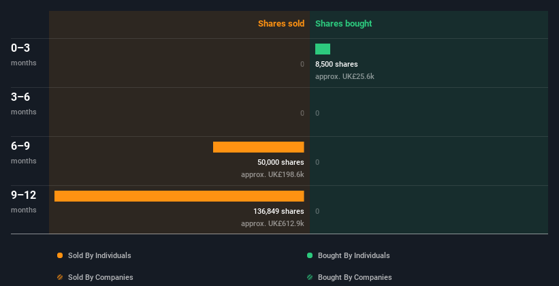Image resolution: width=559 pixels, height=286 pixels.
Task: Click the orange 6–9 months sold bar
Action: point(259,147)
